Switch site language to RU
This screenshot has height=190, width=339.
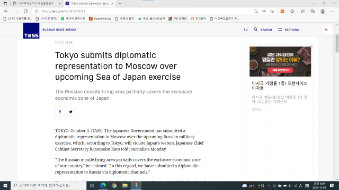[x=246, y=30]
